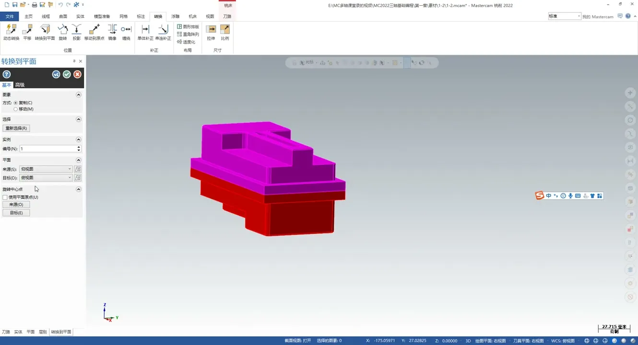
Task: Collapse the 图素 section
Action: [79, 95]
